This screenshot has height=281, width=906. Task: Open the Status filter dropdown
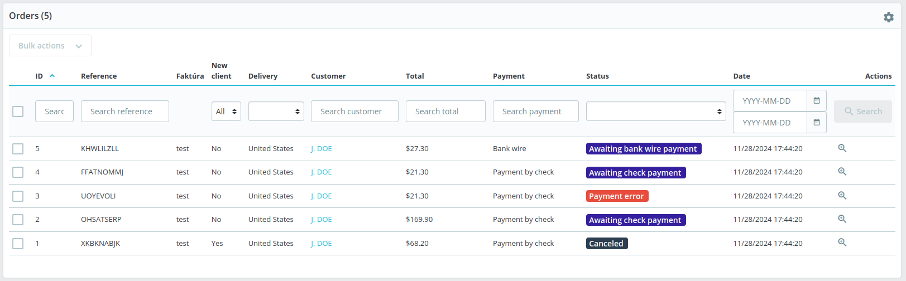pyautogui.click(x=655, y=112)
